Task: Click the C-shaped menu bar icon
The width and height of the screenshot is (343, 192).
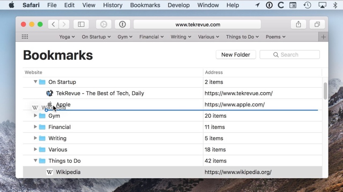Action: click(281, 5)
